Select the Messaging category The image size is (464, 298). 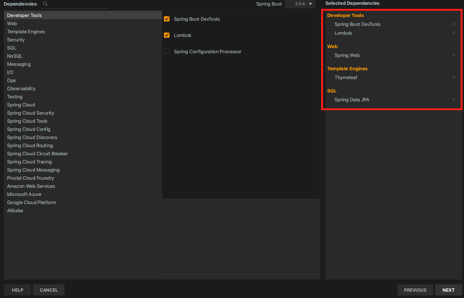click(83, 64)
